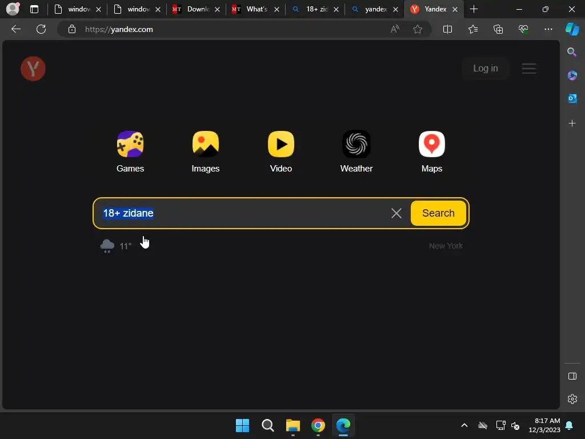Open the tab actions menu
585x439 pixels.
(x=34, y=9)
